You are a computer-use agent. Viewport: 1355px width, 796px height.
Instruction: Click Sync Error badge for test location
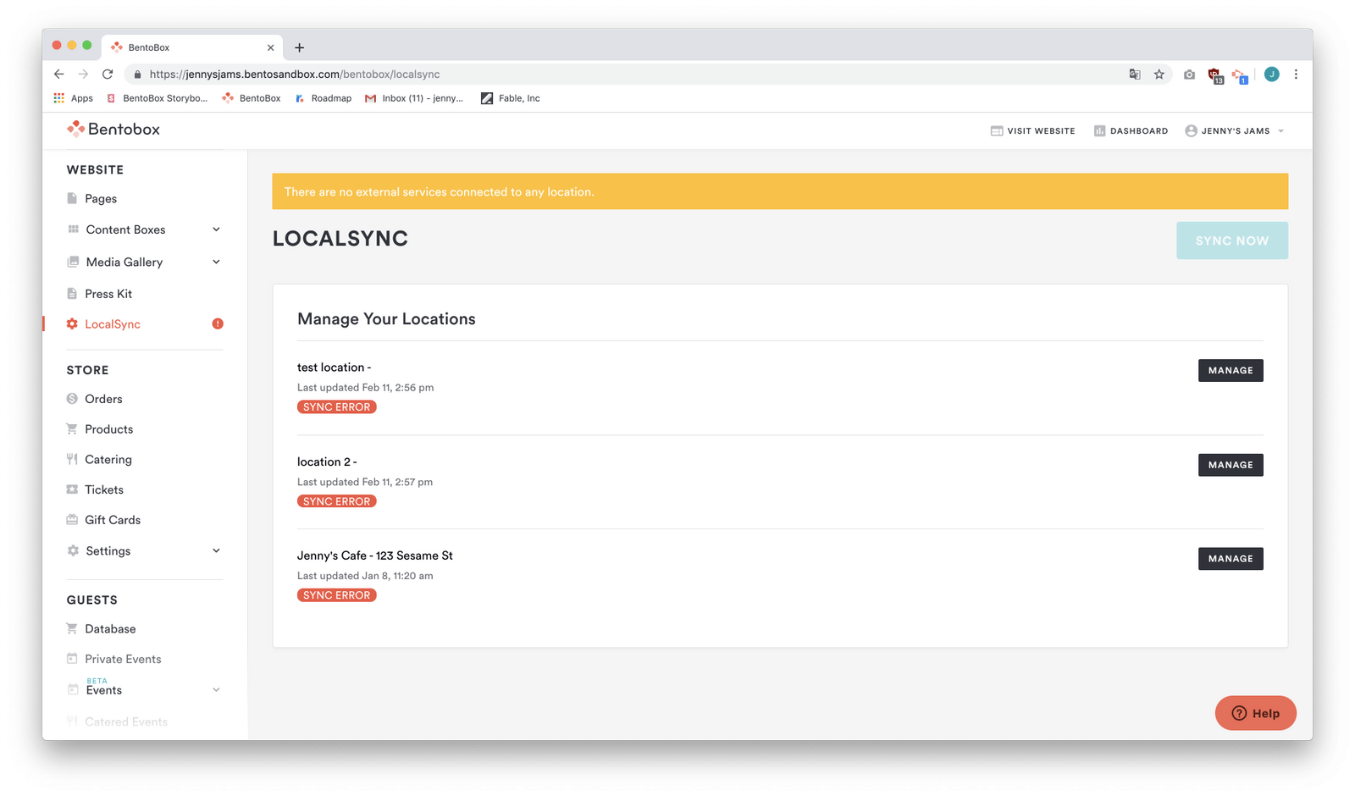[x=337, y=407]
